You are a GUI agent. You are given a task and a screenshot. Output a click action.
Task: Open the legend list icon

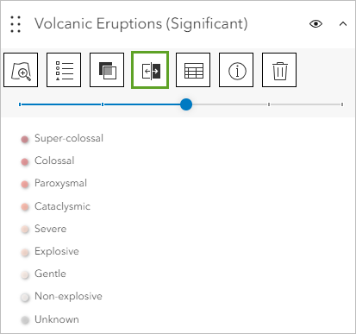(64, 70)
